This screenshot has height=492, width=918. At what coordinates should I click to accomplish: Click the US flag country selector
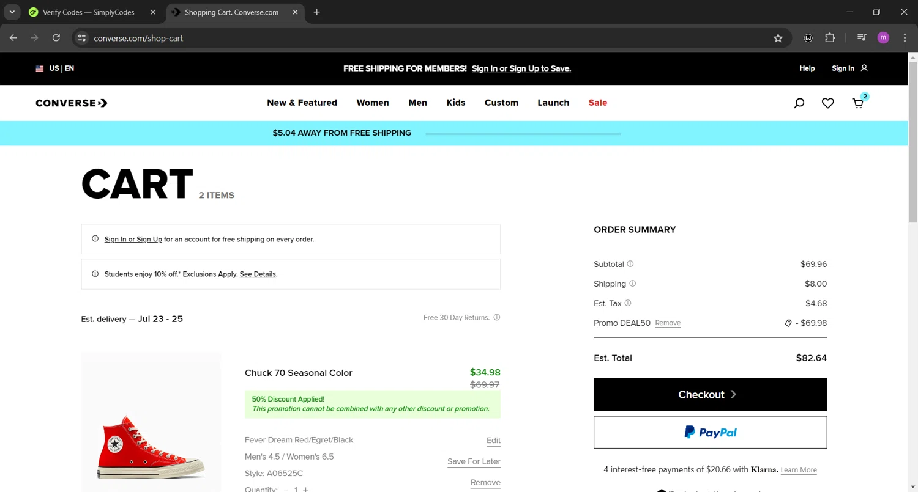[40, 68]
